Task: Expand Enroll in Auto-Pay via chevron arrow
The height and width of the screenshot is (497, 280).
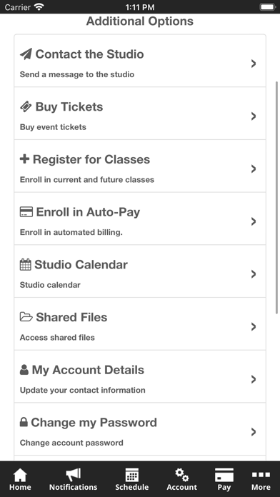Action: 254,221
